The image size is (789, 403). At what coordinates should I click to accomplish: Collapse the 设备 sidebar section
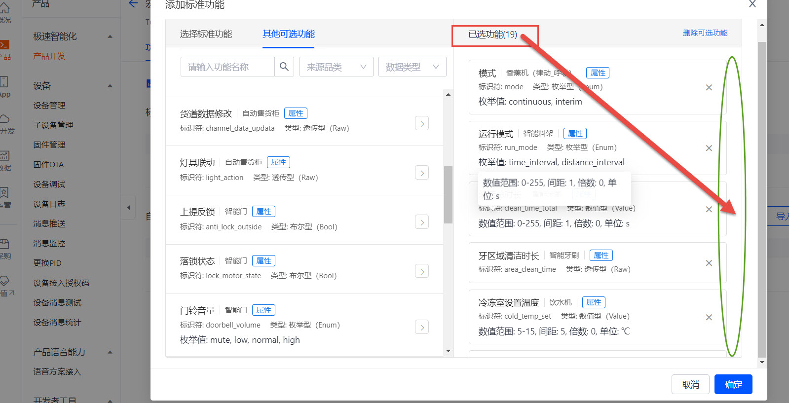tap(110, 86)
